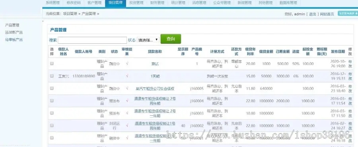Image resolution: width=358 pixels, height=147 pixels.
Task: Open the 消息管理 tab
Action: [199, 3]
